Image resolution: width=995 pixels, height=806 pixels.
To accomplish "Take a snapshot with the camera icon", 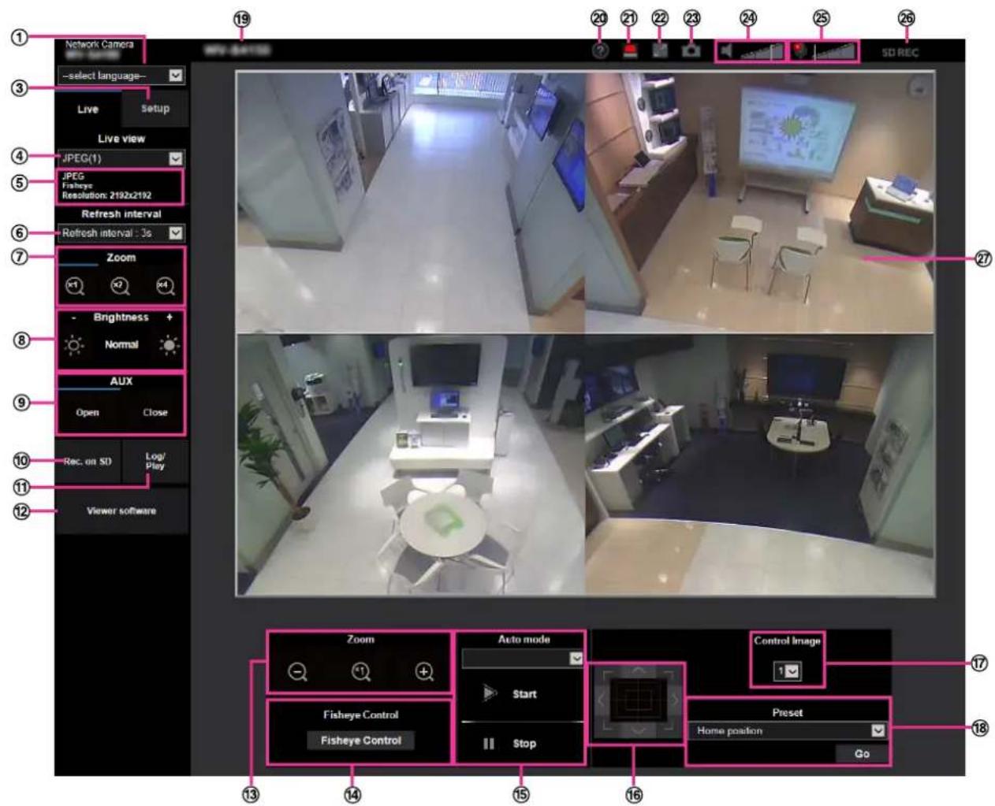I will (x=691, y=51).
